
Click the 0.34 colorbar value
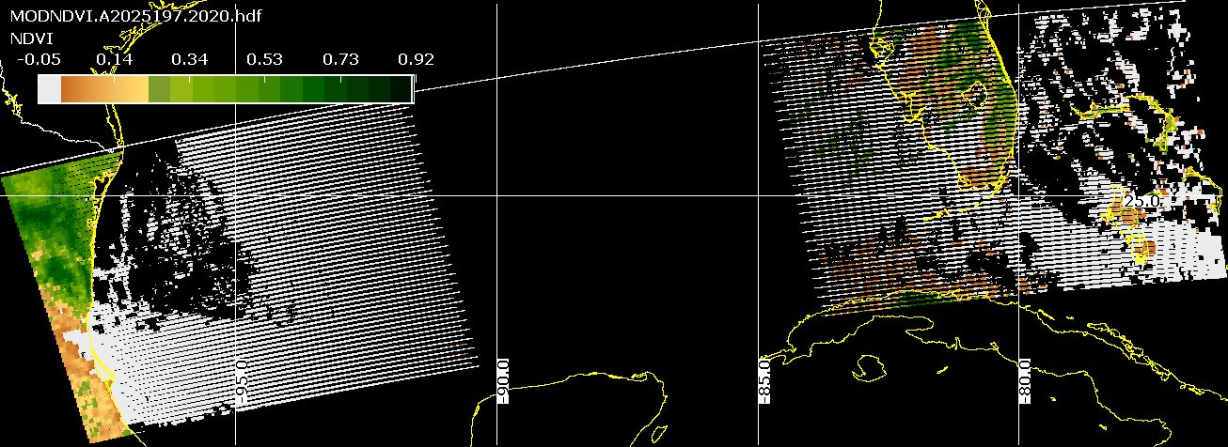(190, 60)
